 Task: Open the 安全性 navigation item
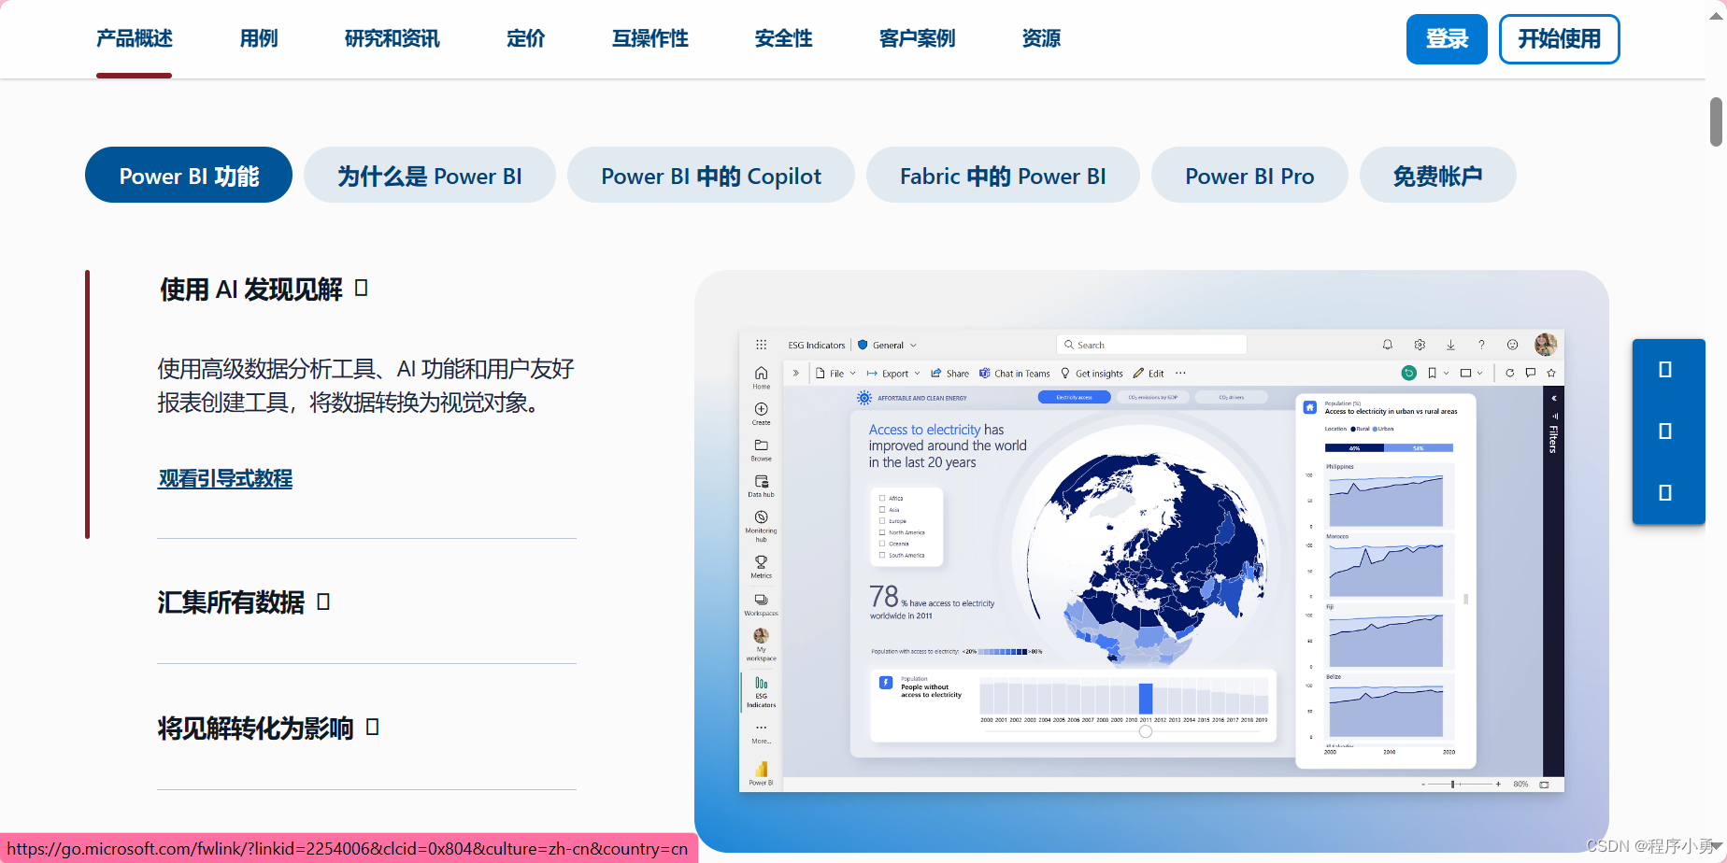(x=783, y=39)
